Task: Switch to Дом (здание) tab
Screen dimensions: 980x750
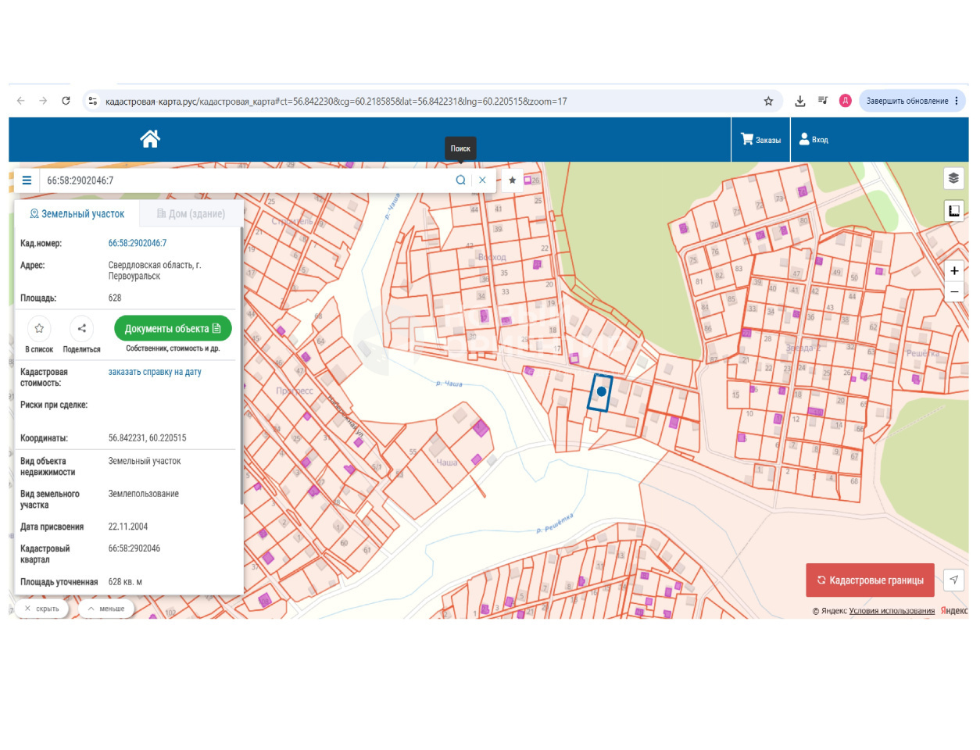Action: [191, 214]
